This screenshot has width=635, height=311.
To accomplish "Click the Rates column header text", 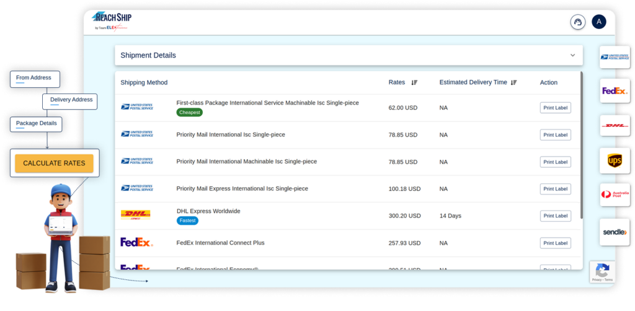I will pos(396,82).
